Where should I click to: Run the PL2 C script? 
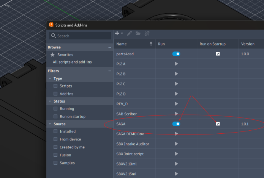coord(176,84)
